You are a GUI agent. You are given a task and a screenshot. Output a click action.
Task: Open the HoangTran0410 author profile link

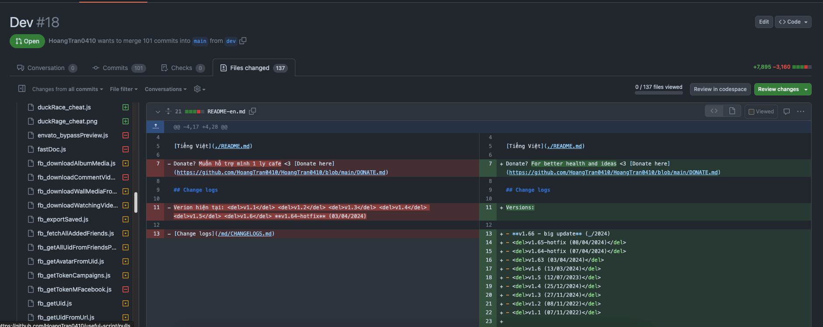coord(72,41)
